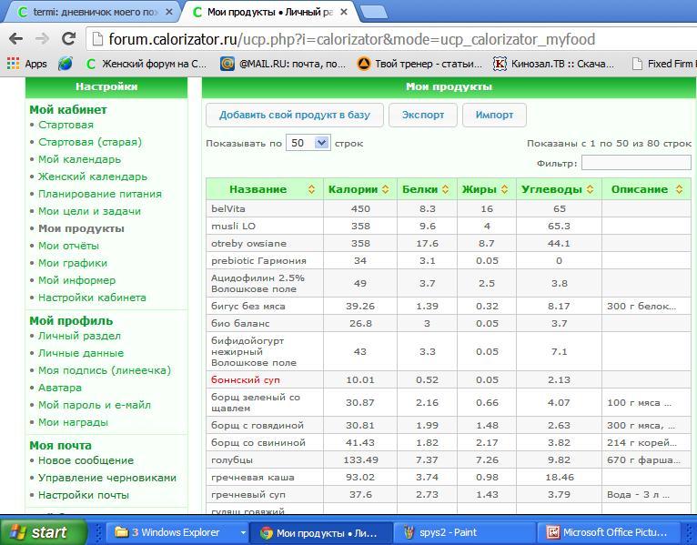Screen dimensions: 697x545
Task: Open Мои графики in sidebar
Action: (73, 263)
